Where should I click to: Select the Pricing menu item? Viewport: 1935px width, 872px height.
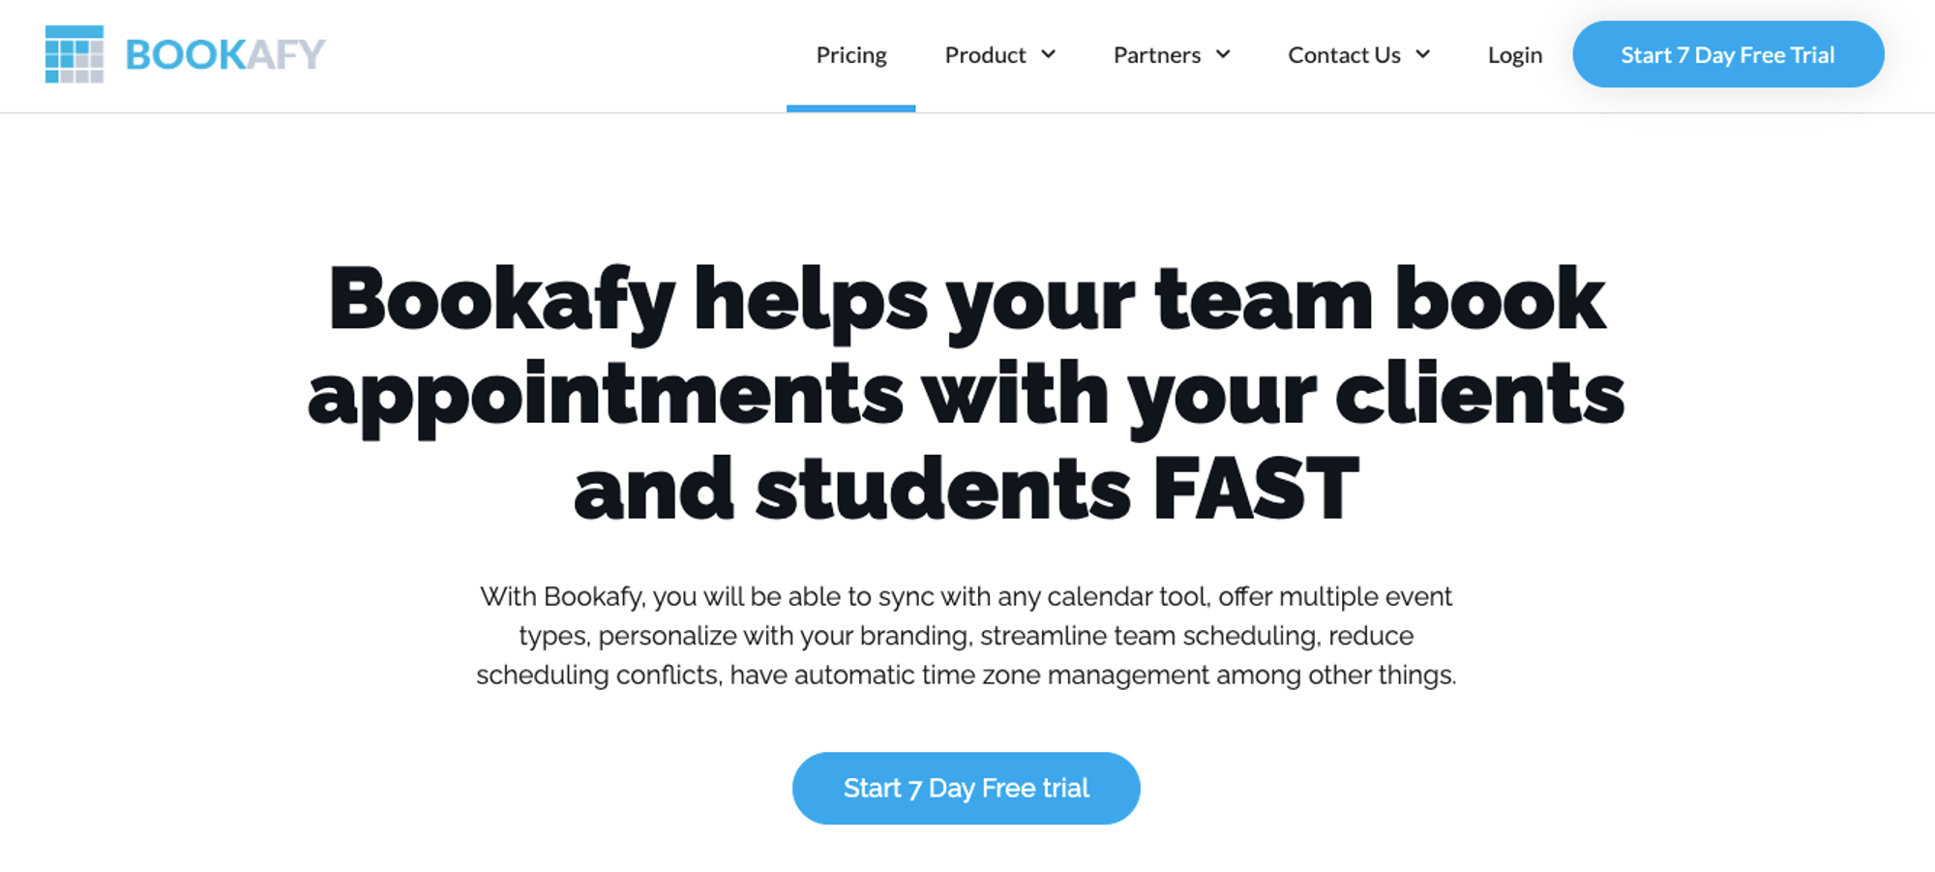pyautogui.click(x=851, y=55)
